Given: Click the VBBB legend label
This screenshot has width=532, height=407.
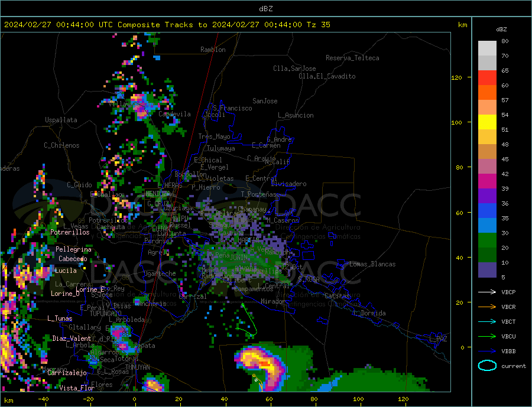Looking at the screenshot, I should 508,351.
